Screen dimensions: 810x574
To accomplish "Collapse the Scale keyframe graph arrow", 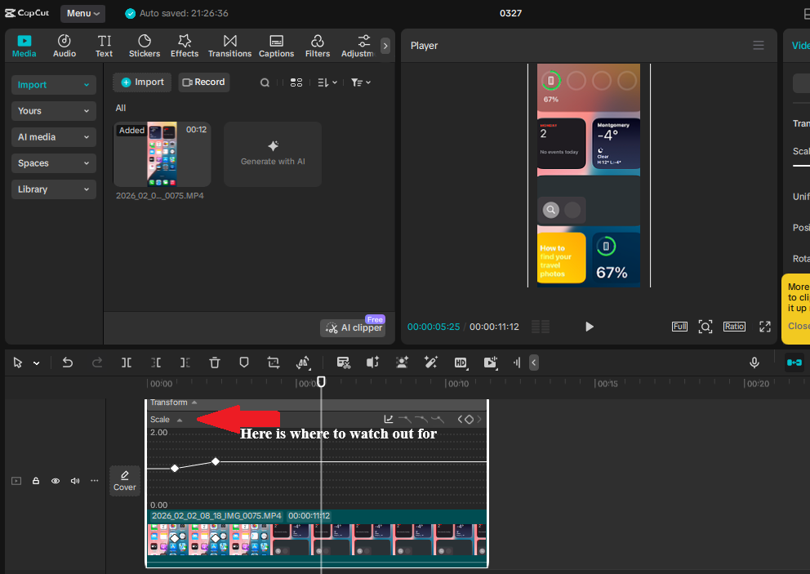I will click(x=180, y=420).
